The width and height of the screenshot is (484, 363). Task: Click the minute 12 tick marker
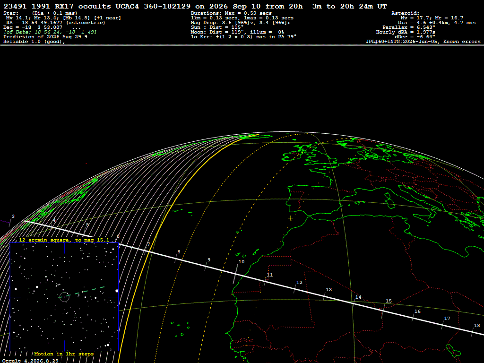coord(295,289)
